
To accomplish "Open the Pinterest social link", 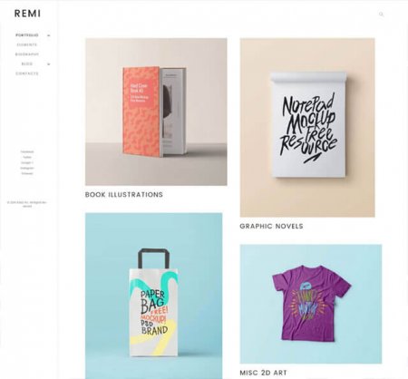I will pyautogui.click(x=27, y=173).
